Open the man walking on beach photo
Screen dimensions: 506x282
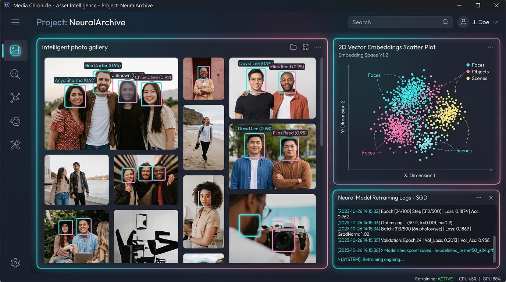[204, 137]
